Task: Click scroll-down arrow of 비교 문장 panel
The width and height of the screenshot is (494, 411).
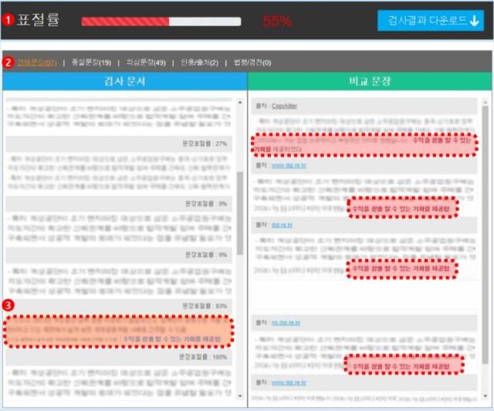Action: pos(486,396)
